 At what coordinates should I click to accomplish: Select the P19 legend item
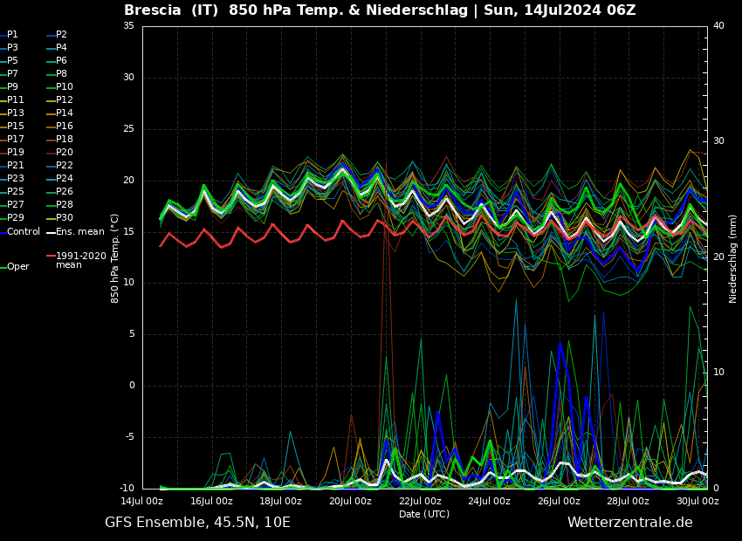click(x=15, y=153)
